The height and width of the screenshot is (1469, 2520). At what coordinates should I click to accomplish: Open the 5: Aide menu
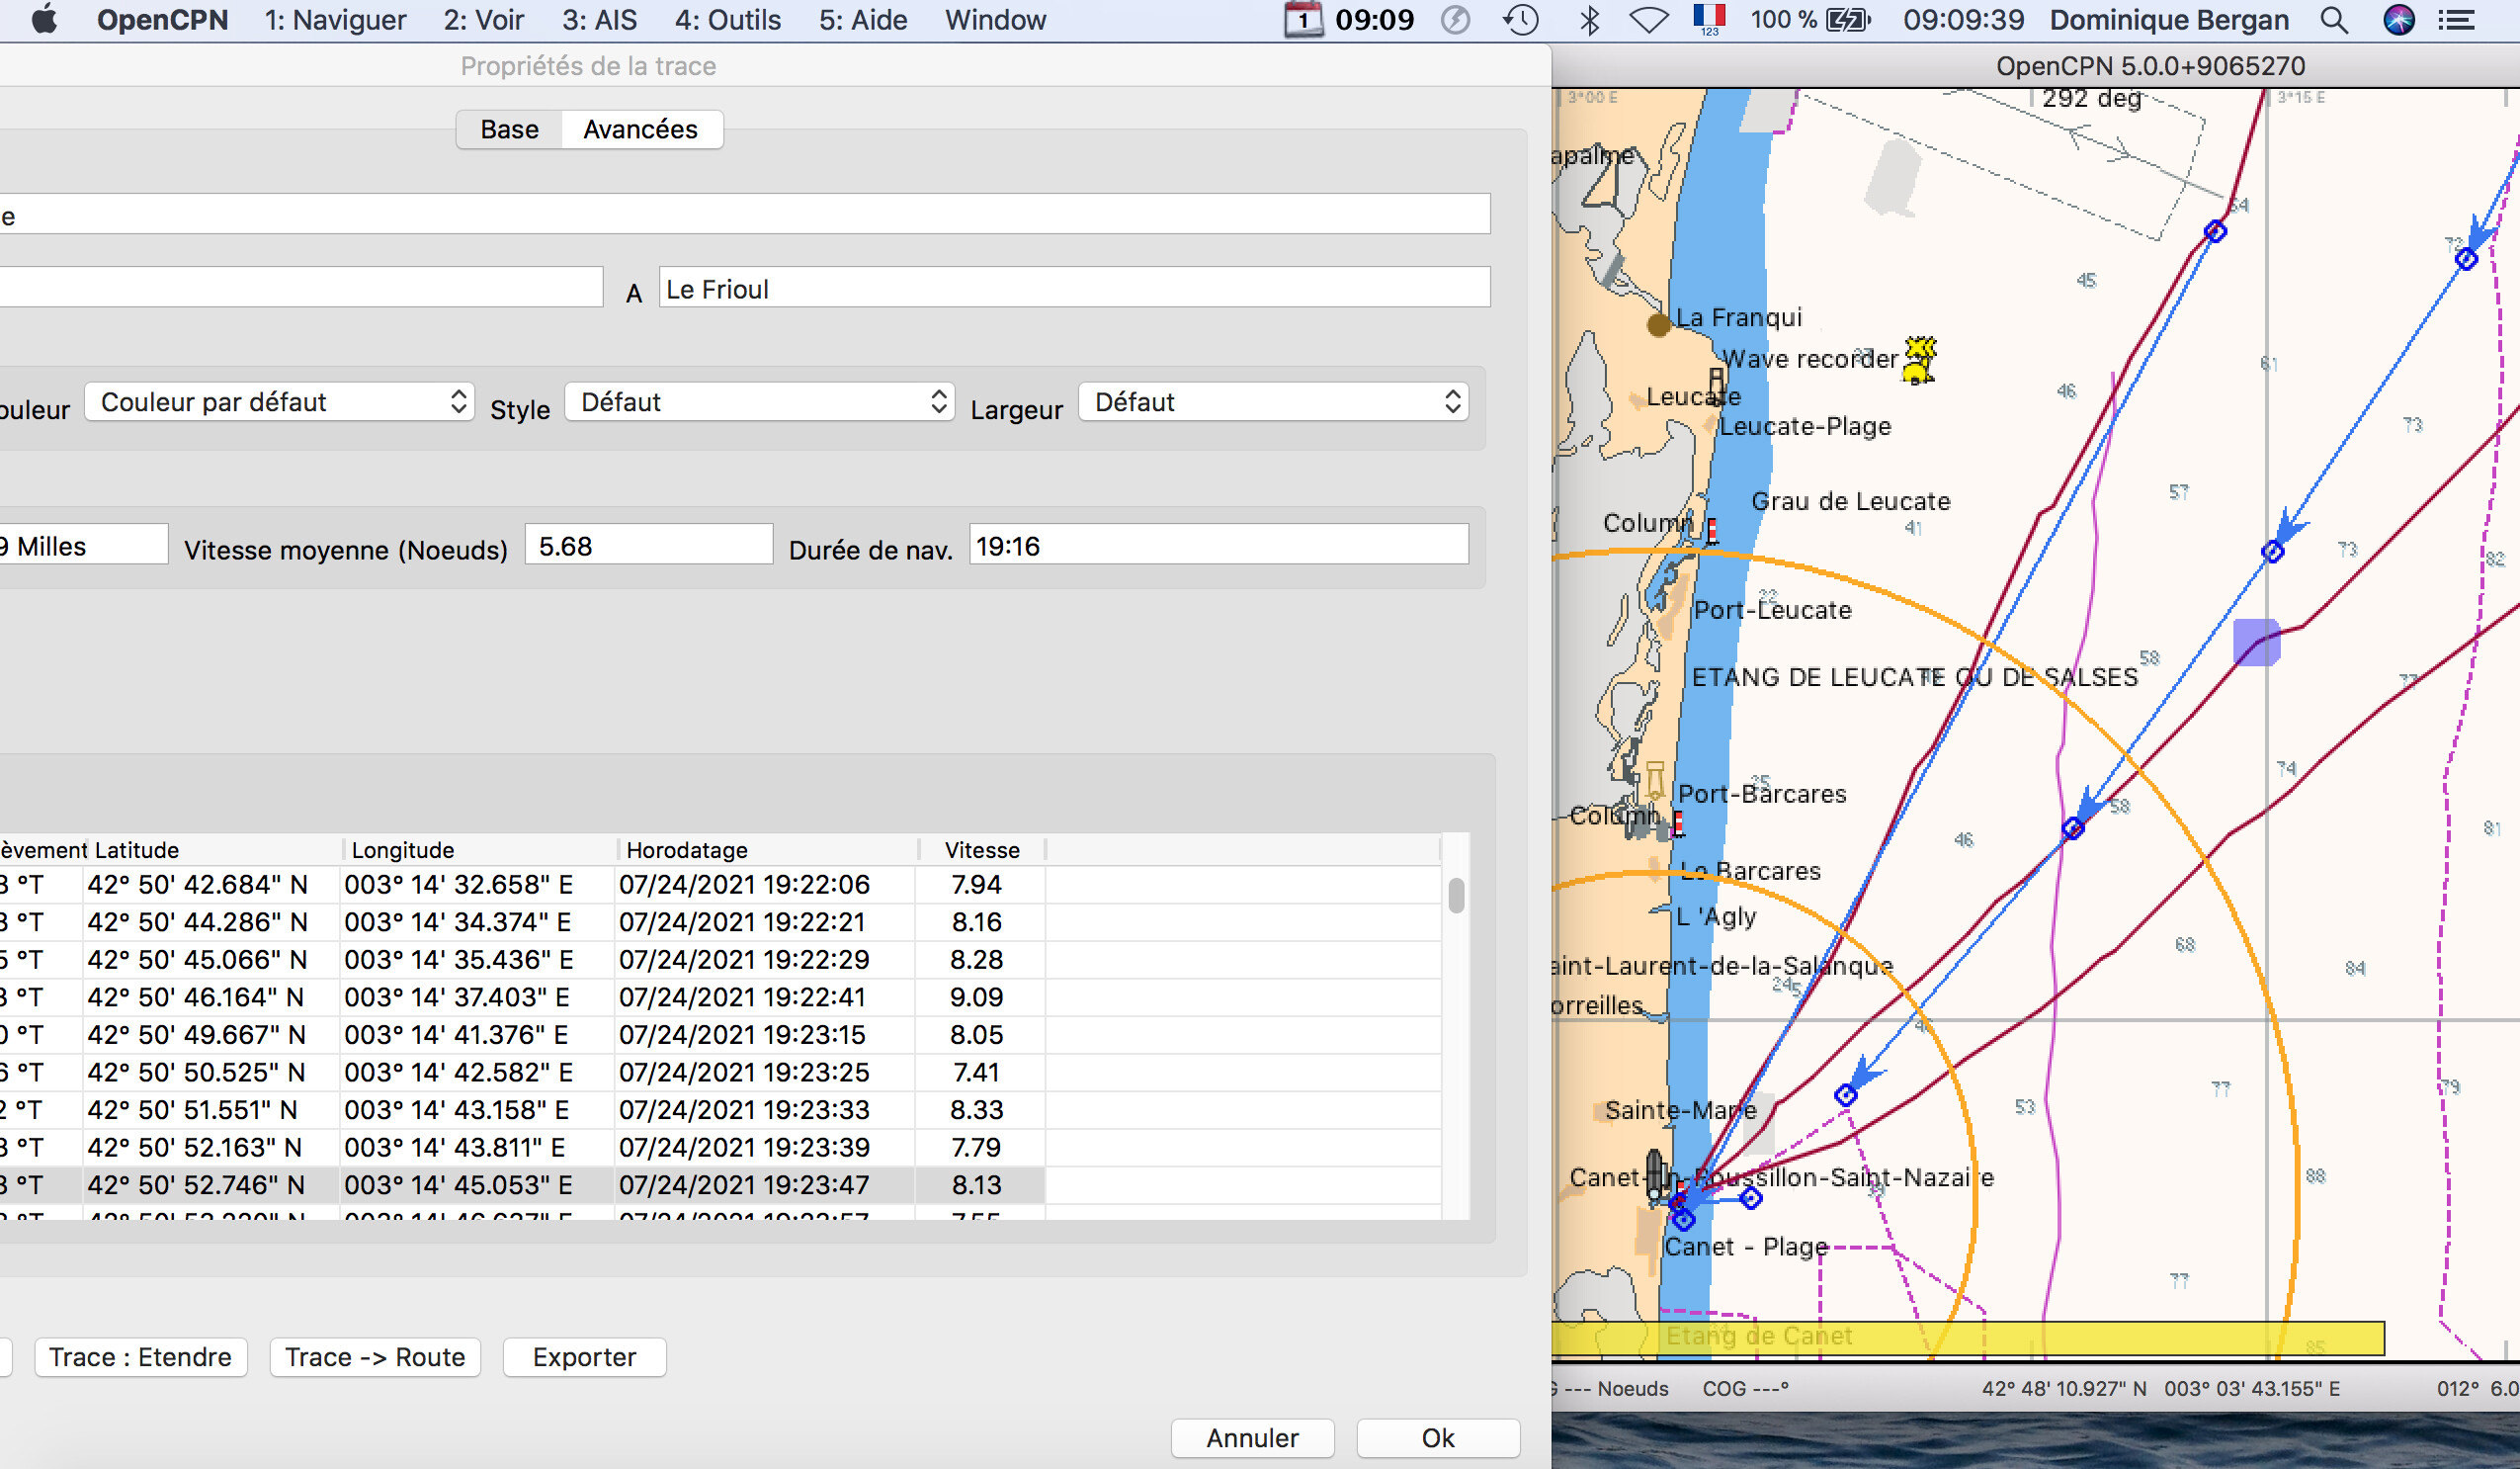(x=863, y=20)
